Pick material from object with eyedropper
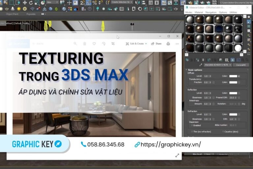Screen dimensions: 253x169 click(201, 65)
